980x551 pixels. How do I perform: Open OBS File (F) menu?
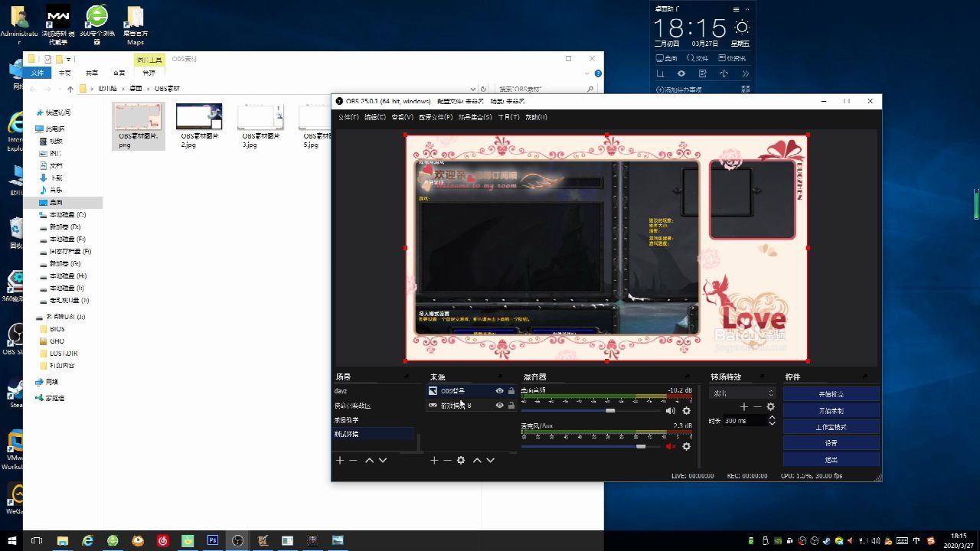click(x=348, y=117)
